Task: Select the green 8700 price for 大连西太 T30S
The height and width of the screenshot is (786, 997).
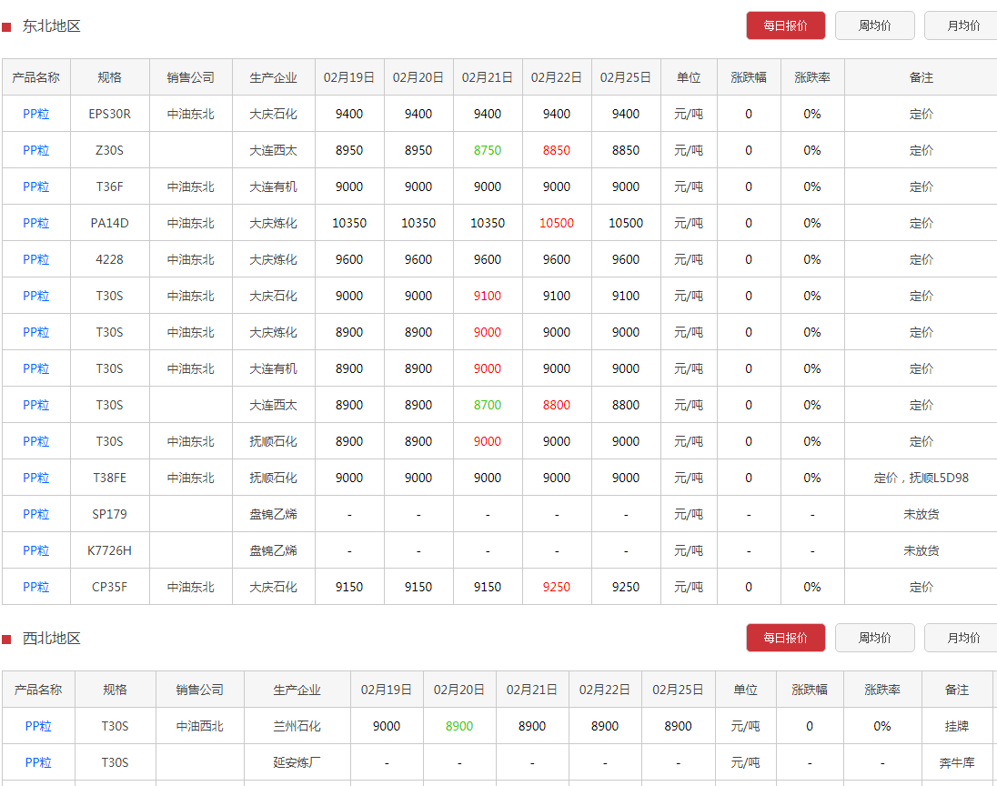Action: [488, 405]
